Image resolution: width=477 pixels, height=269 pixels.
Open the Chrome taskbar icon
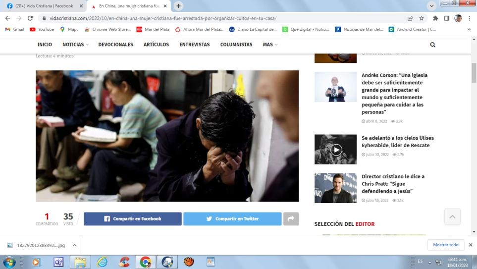coord(146,262)
